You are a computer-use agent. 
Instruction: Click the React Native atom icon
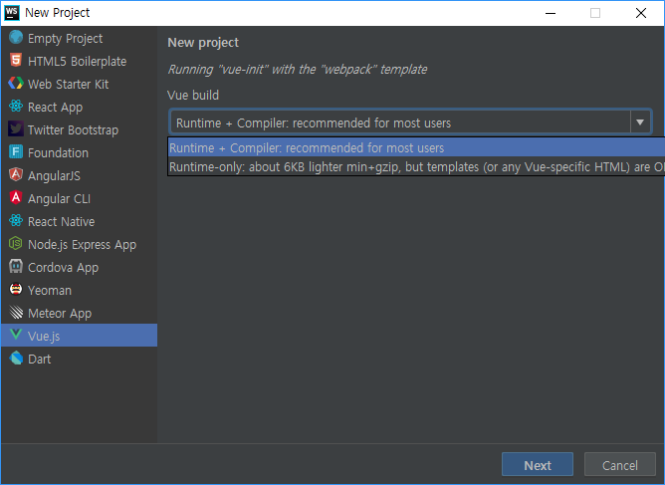tap(16, 221)
